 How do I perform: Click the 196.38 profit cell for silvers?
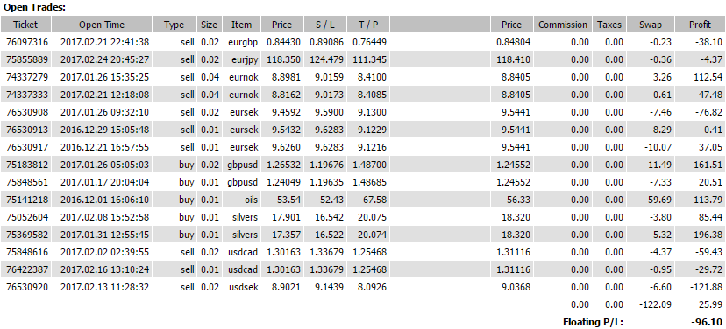click(x=708, y=234)
